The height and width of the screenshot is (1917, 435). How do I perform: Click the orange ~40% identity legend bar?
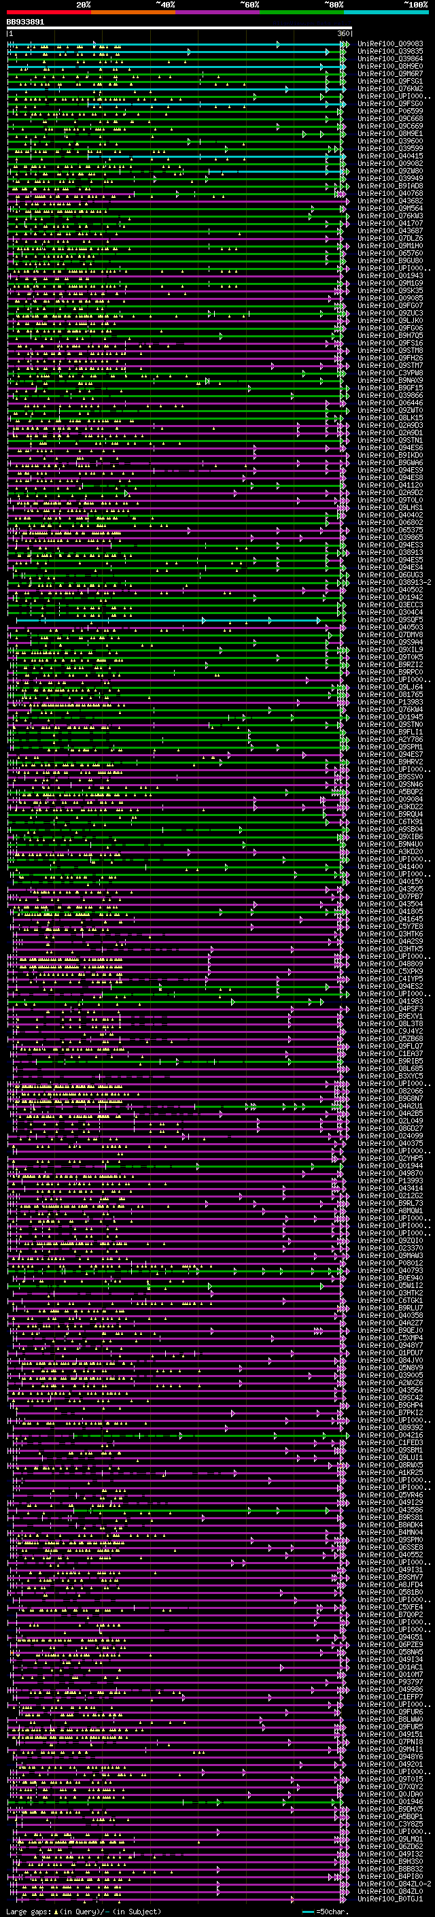134,12
